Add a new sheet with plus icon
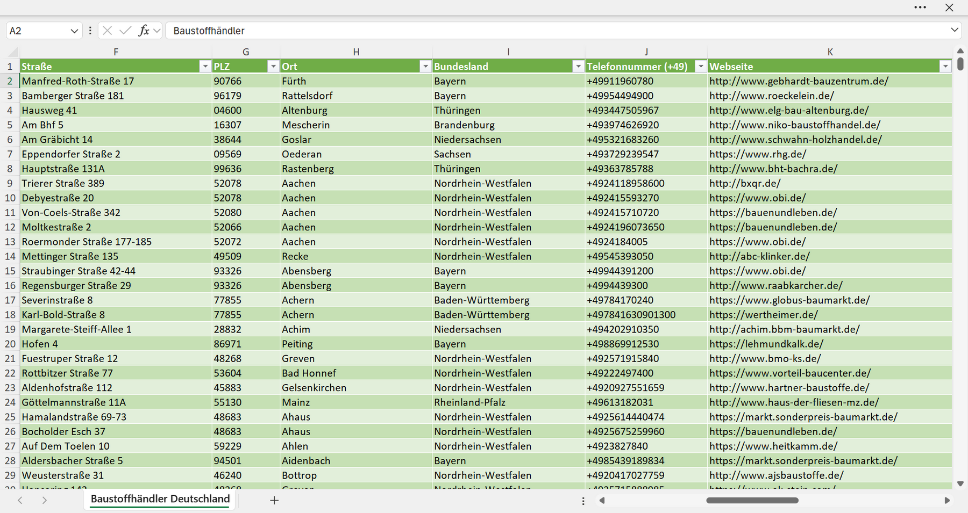968x513 pixels. 274,500
